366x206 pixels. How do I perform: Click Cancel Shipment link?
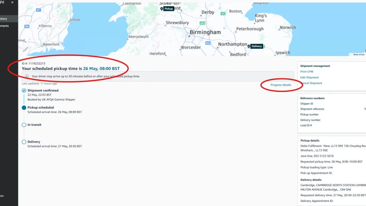pyautogui.click(x=311, y=83)
